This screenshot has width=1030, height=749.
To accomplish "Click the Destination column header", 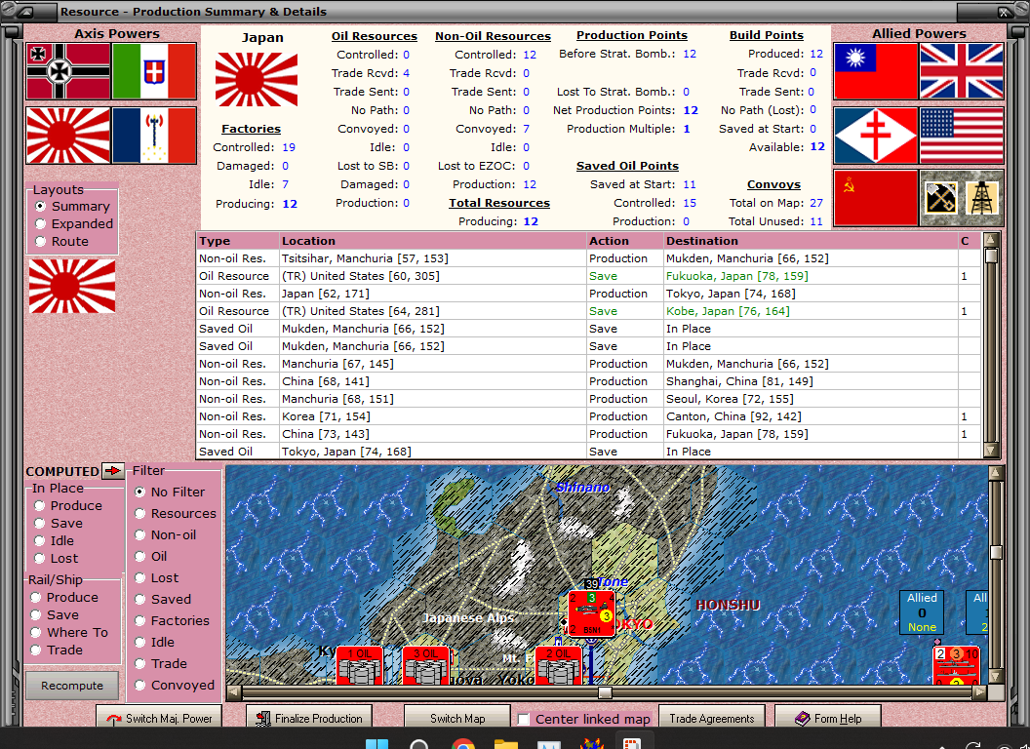I will (x=811, y=241).
